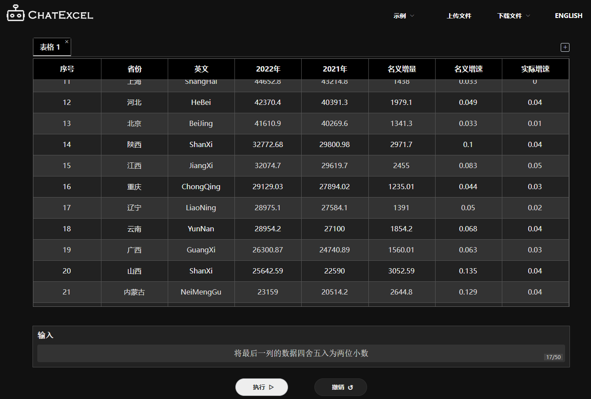Image resolution: width=591 pixels, height=399 pixels.
Task: Click the undo arrow icon in 撤销 button
Action: click(350, 387)
